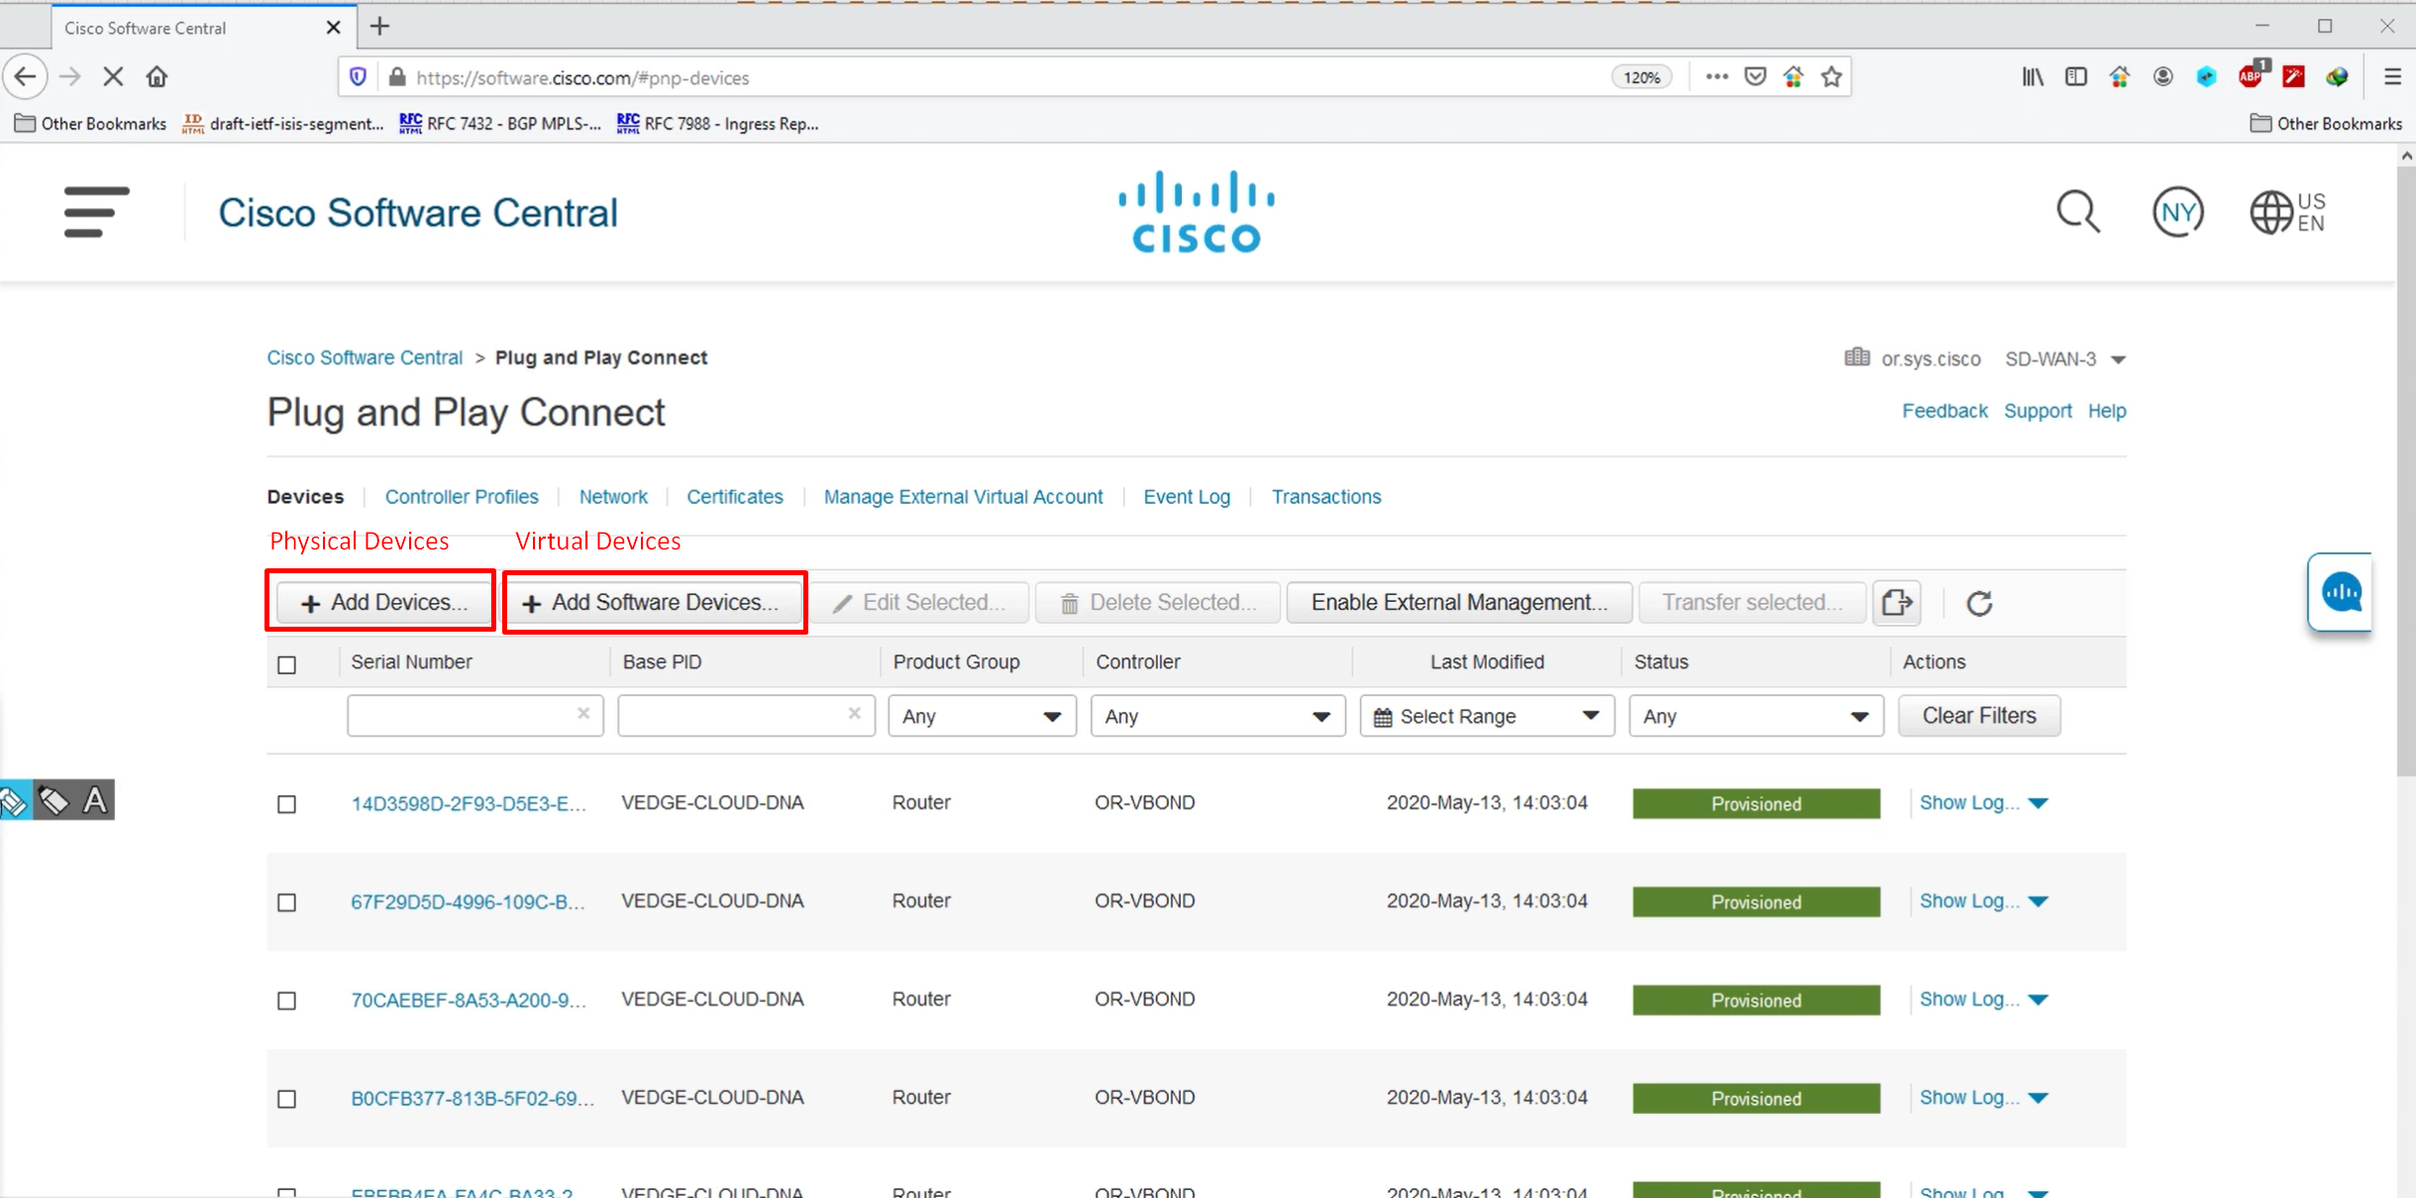Click the export devices icon
The image size is (2416, 1198).
point(1896,603)
